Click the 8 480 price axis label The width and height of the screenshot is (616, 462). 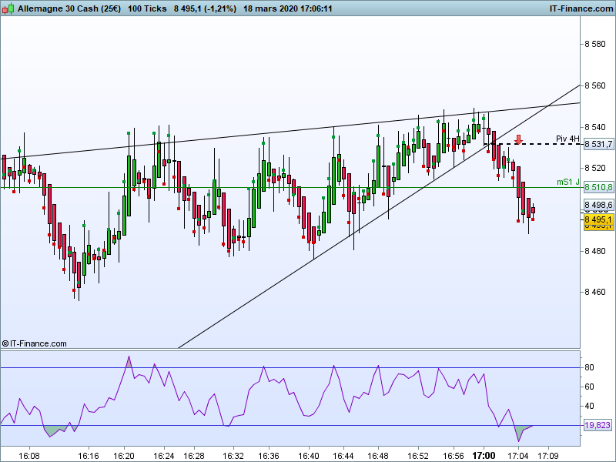tap(594, 251)
